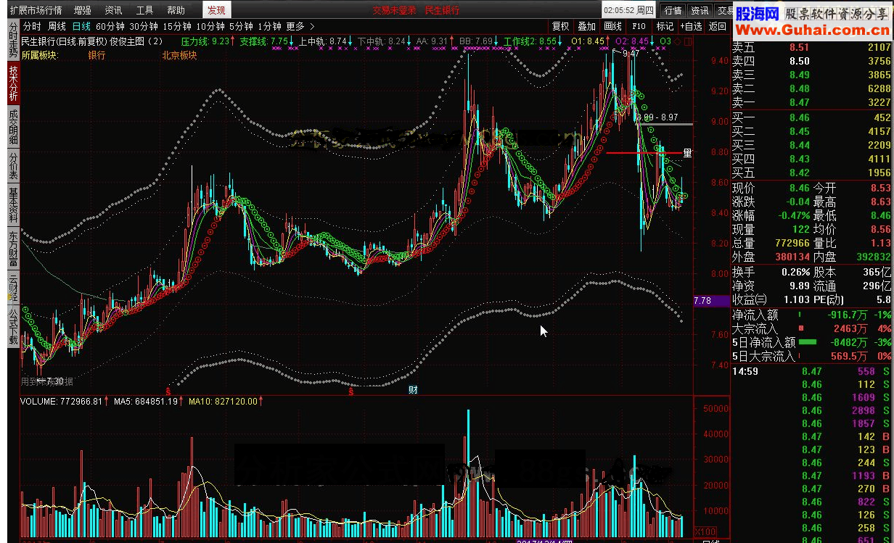Click the 标记 mark button

coord(665,26)
